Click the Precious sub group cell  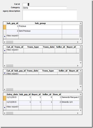40,27
